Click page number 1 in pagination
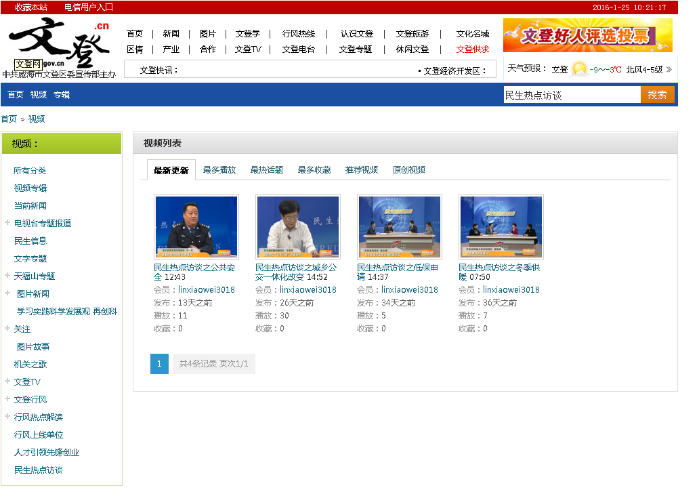Screen dimensions: 699x494 pos(159,364)
